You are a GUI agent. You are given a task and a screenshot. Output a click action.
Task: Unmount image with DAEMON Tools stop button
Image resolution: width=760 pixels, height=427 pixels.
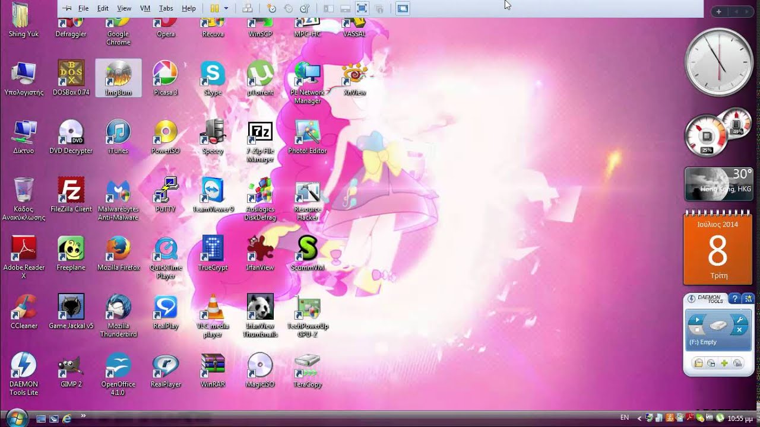(698, 330)
